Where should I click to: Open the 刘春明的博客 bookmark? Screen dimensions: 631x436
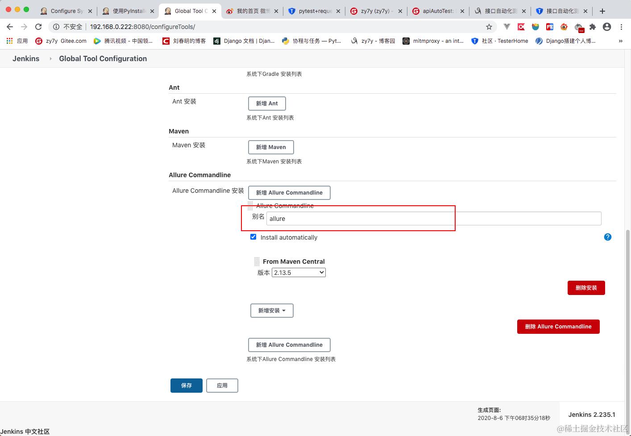(x=184, y=41)
